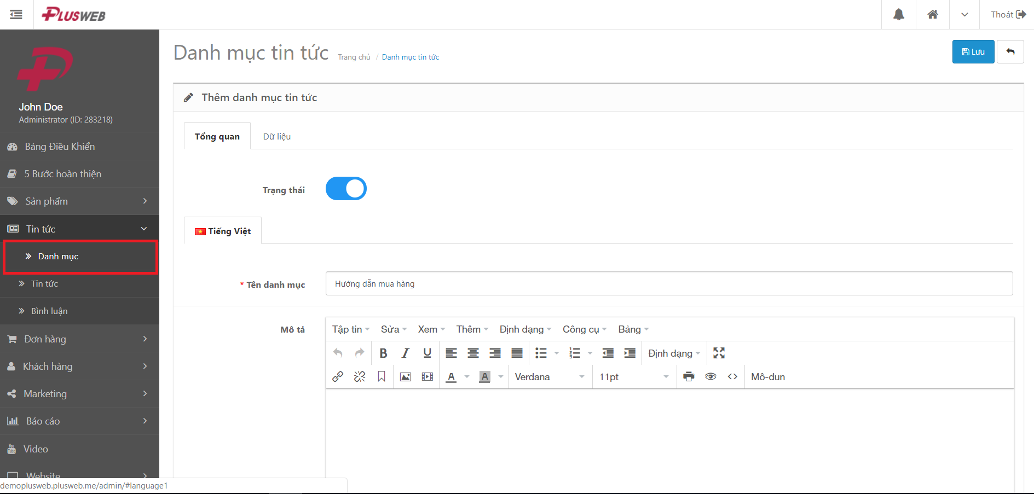The height and width of the screenshot is (494, 1034).
Task: Click the print icon in editor
Action: click(x=689, y=377)
